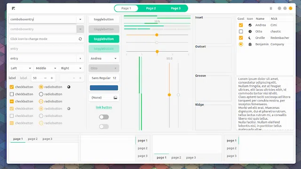Click the app icon in the header bar
Image resolution: width=301 pixels, height=169 pixels.
coord(13,8)
